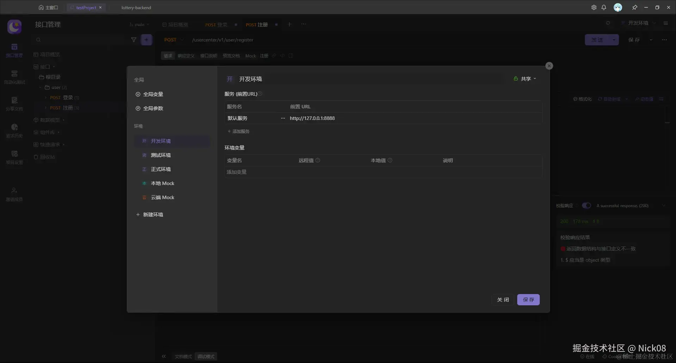Expand 组件库 in the project tree
The image size is (676, 363).
coord(58,132)
